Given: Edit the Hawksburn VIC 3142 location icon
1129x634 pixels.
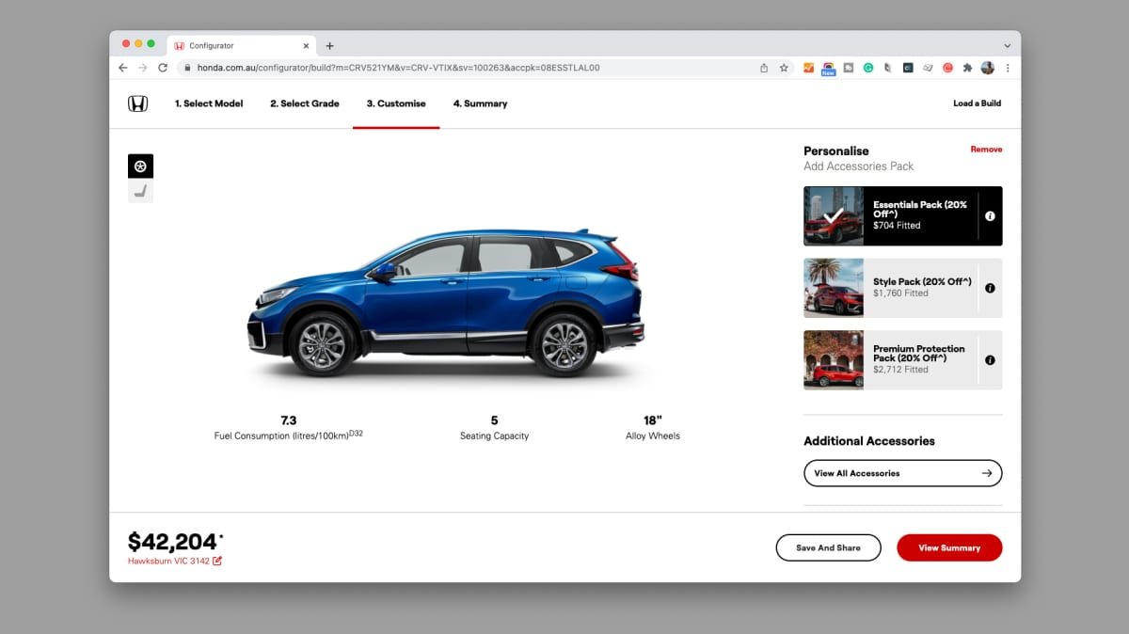Looking at the screenshot, I should (217, 561).
